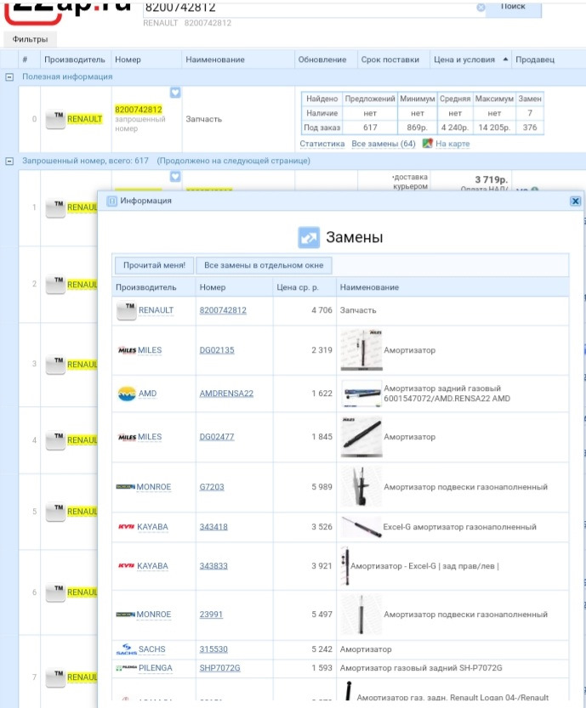
Task: Click the MONROE logo for G7203
Action: click(x=126, y=487)
